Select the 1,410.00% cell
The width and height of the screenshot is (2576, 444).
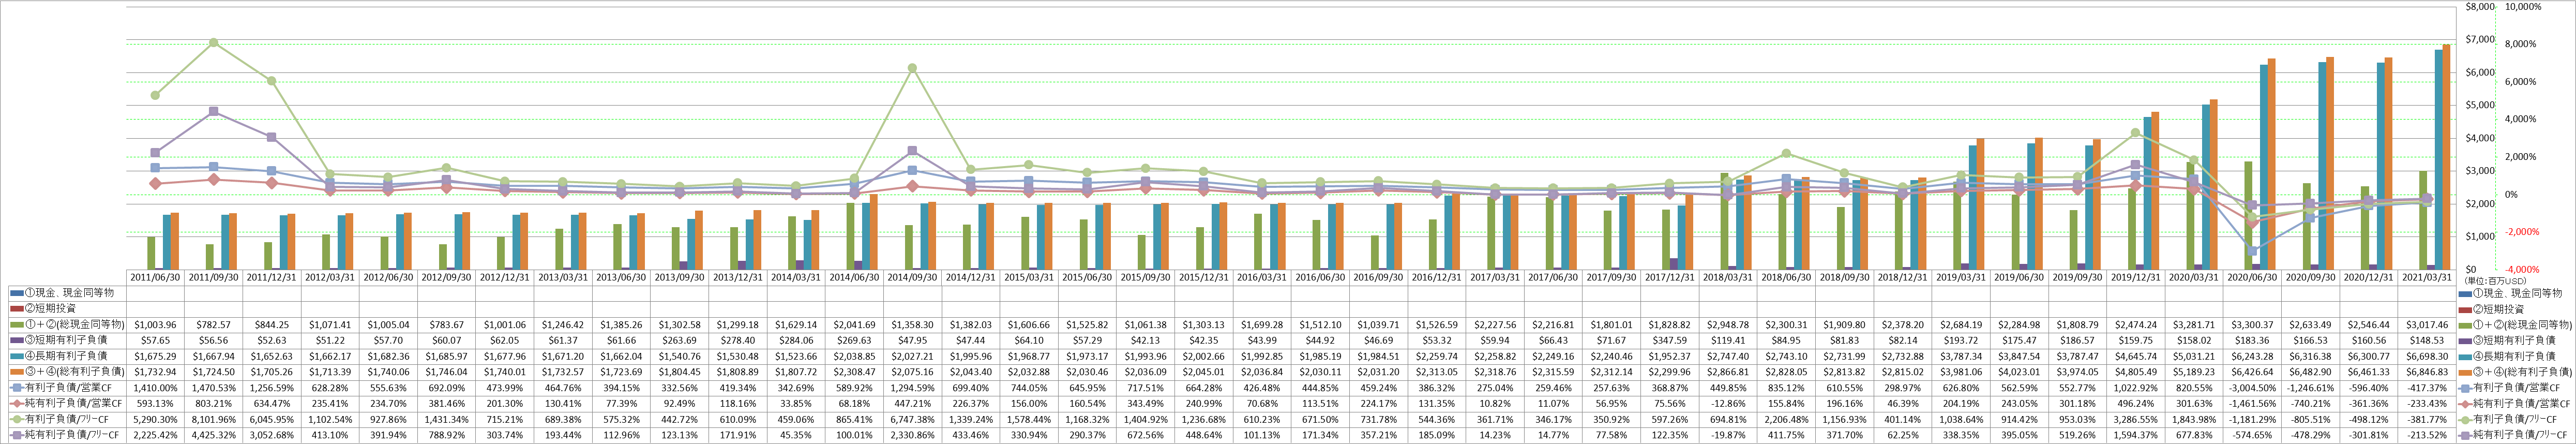155,388
